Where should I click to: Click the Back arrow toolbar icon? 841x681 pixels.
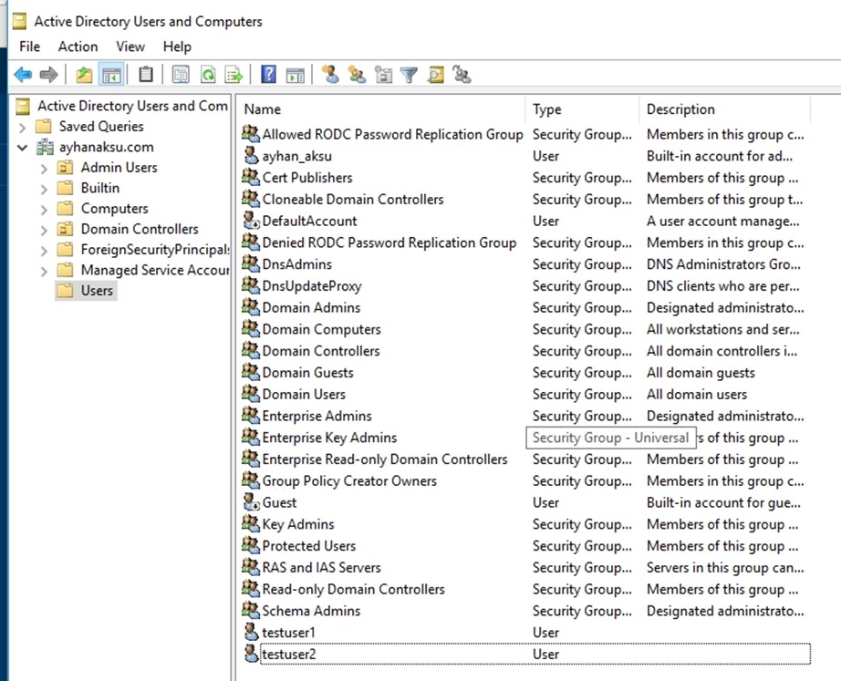pos(23,75)
